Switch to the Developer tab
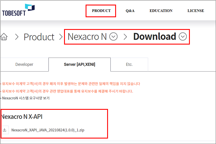 24,64
